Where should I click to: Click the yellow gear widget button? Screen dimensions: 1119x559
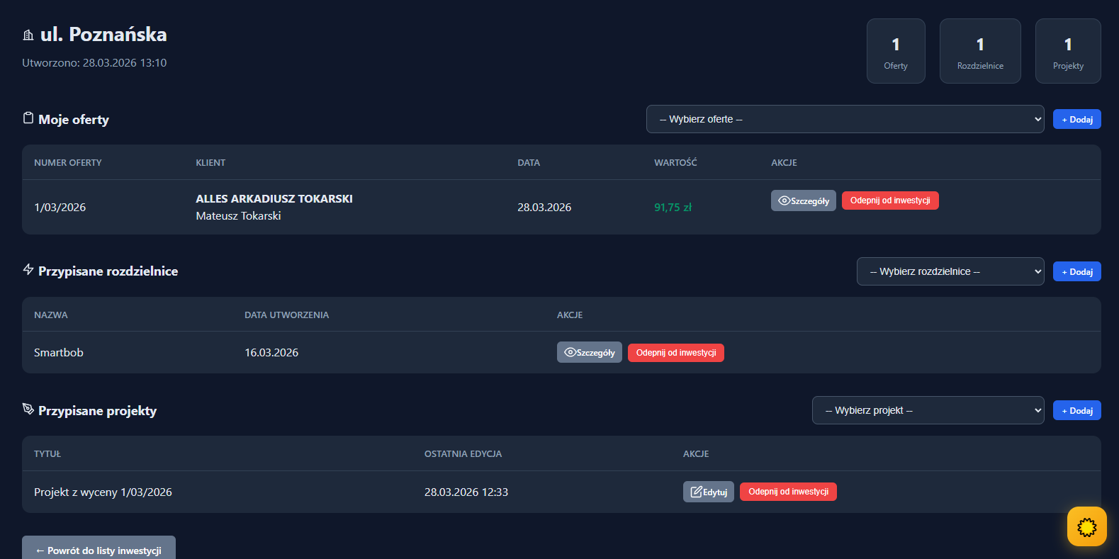[x=1086, y=526]
